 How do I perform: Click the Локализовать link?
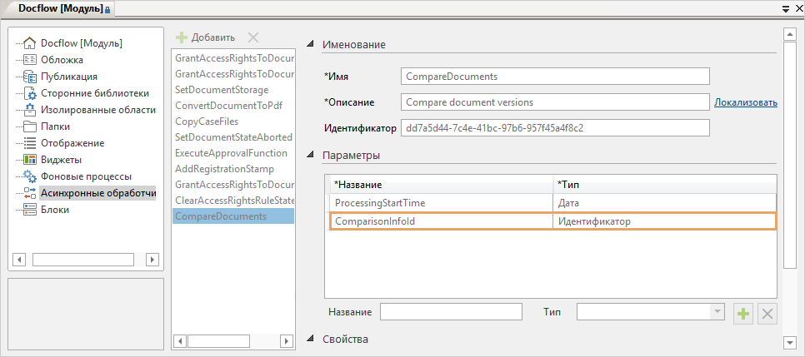click(x=745, y=102)
